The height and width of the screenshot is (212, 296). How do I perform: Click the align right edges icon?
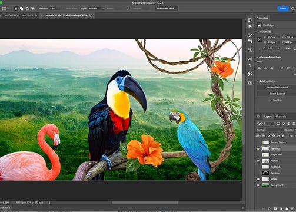[x=272, y=68]
